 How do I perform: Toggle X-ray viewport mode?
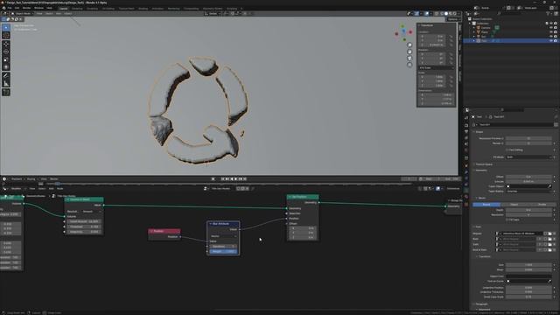point(437,14)
